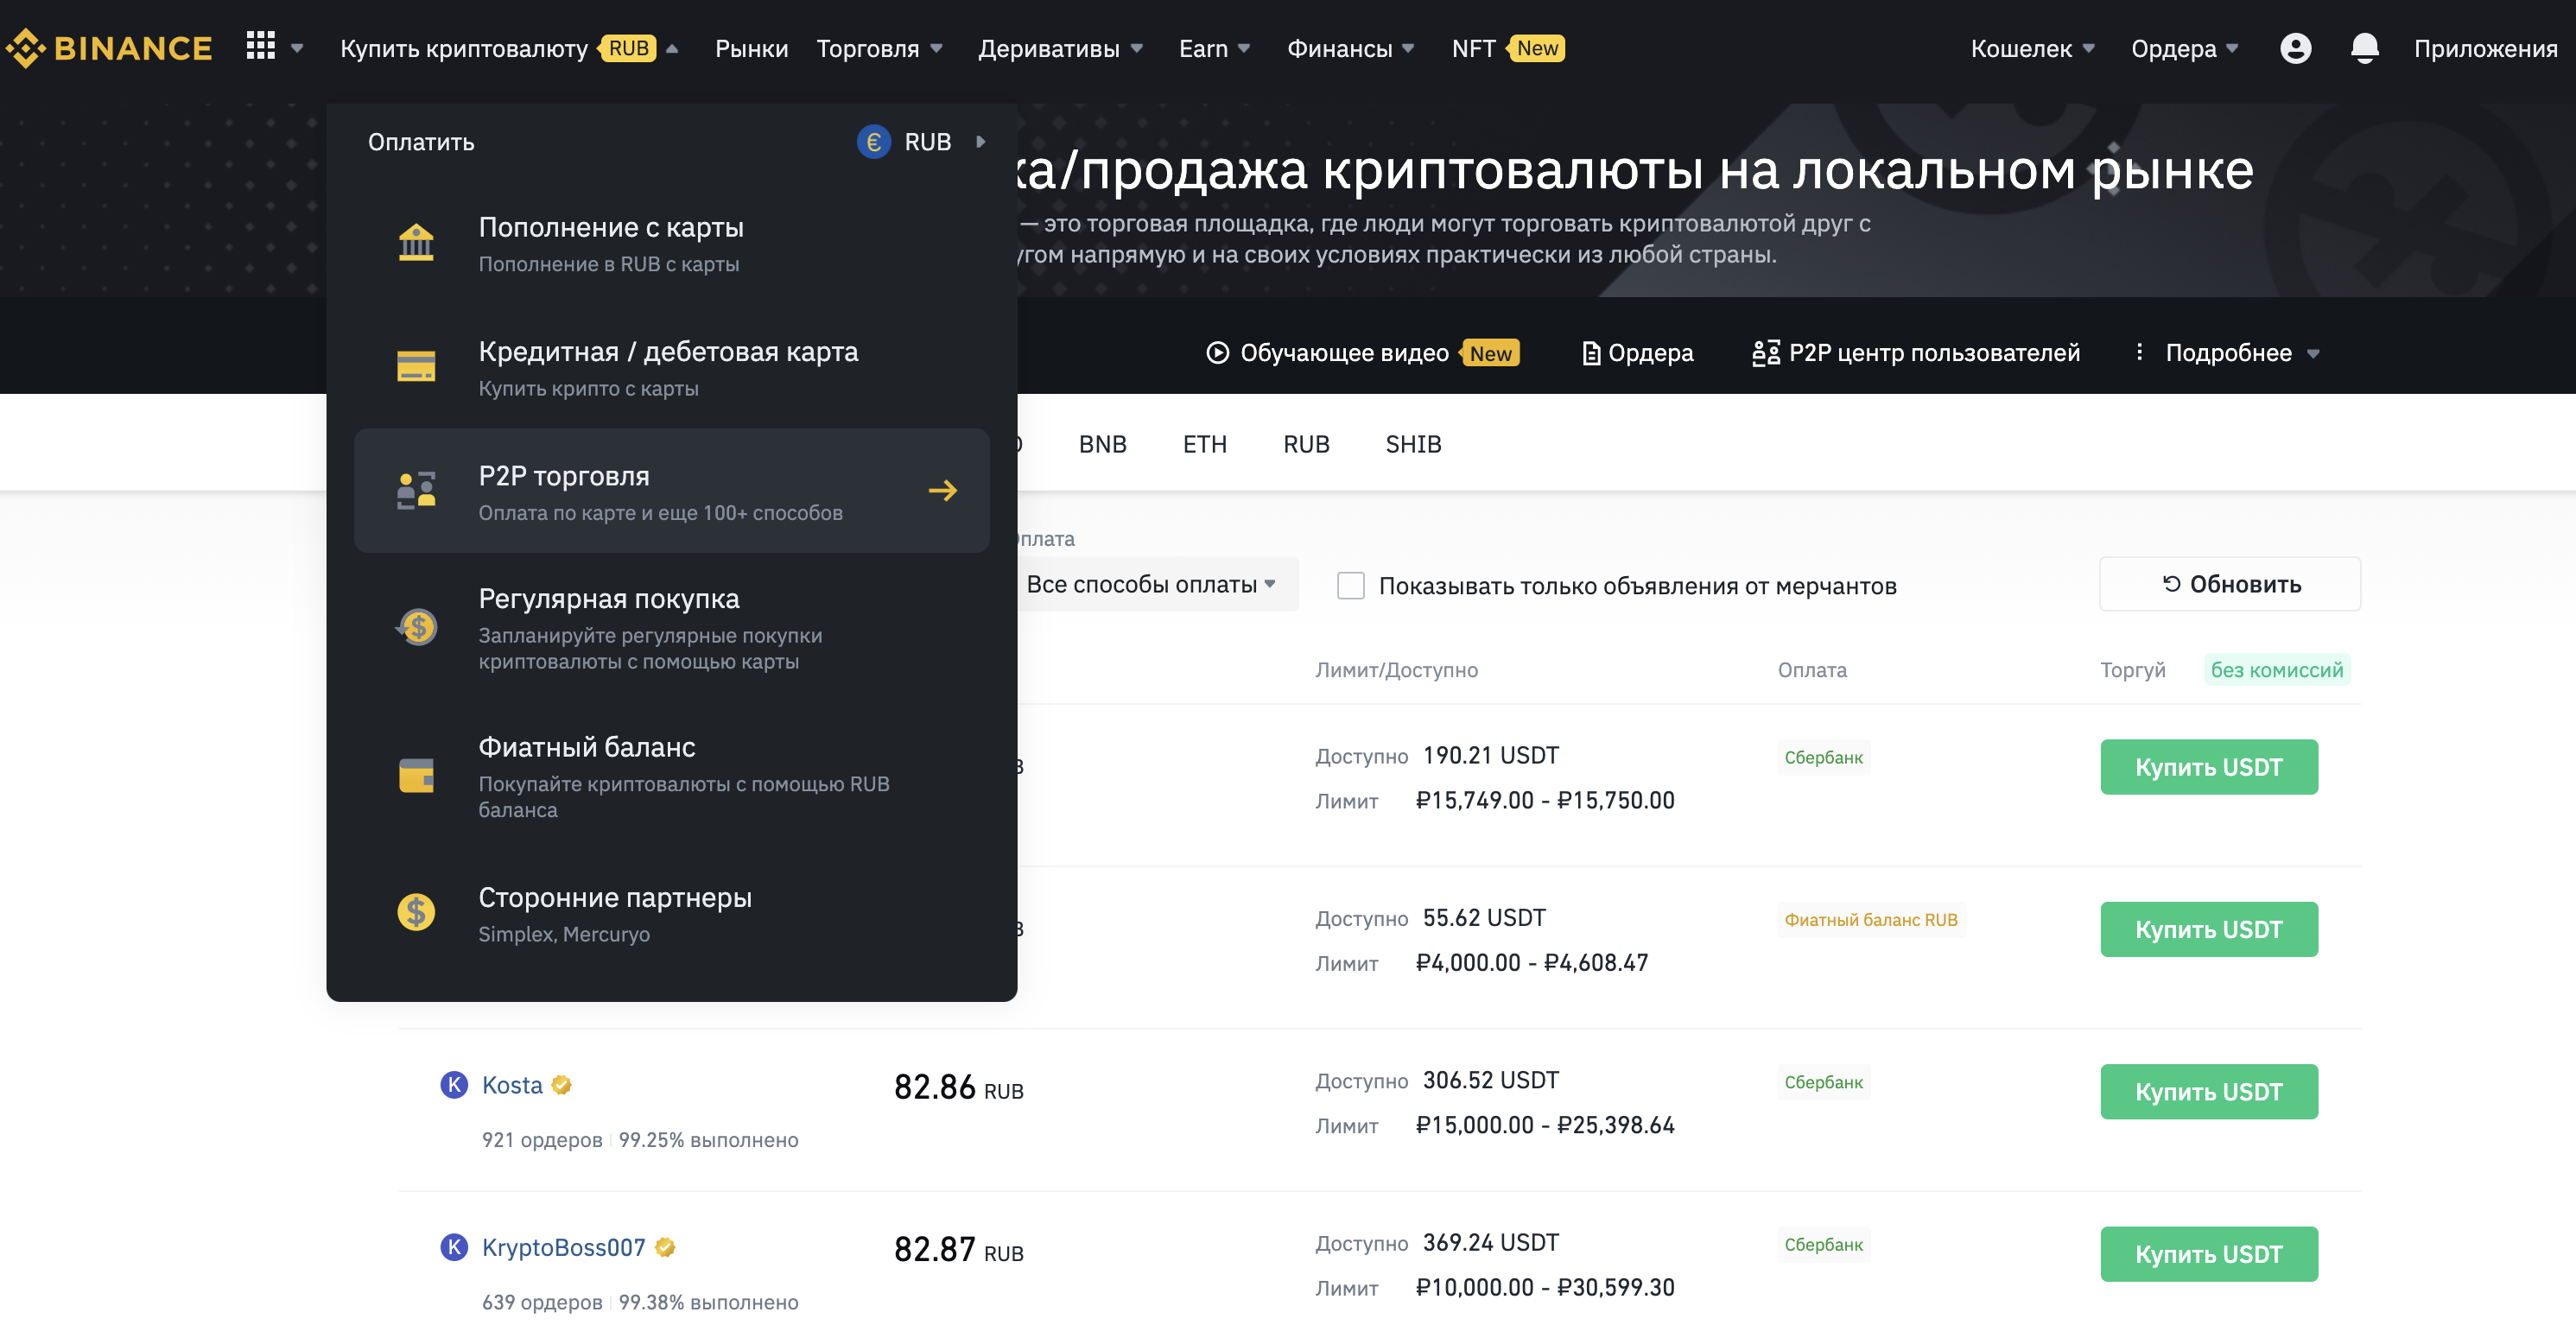
Task: Open Обучающее видео link
Action: click(x=1343, y=353)
